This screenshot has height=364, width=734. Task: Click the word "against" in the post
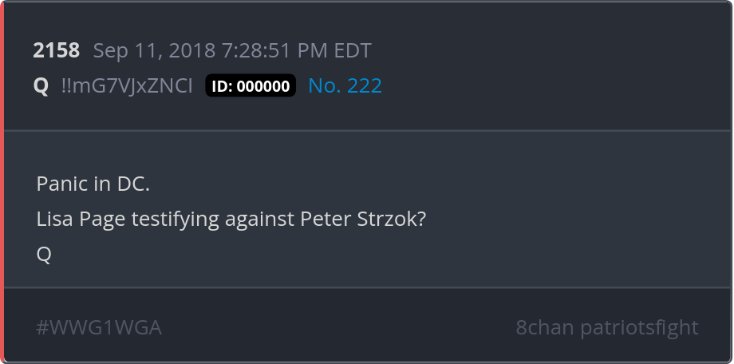[x=259, y=220]
